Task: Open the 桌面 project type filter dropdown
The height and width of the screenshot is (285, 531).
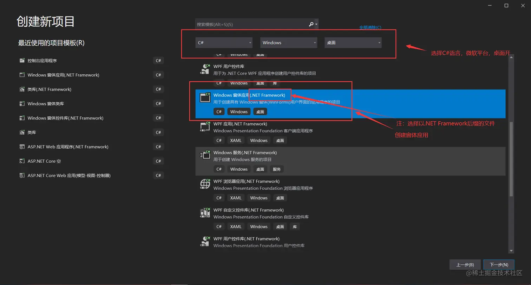Action: (x=353, y=42)
